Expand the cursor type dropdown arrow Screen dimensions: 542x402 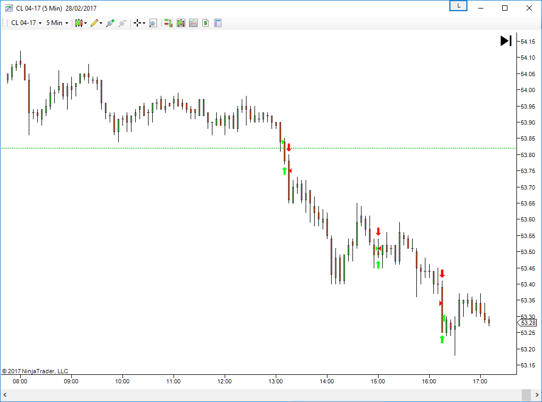click(x=144, y=23)
